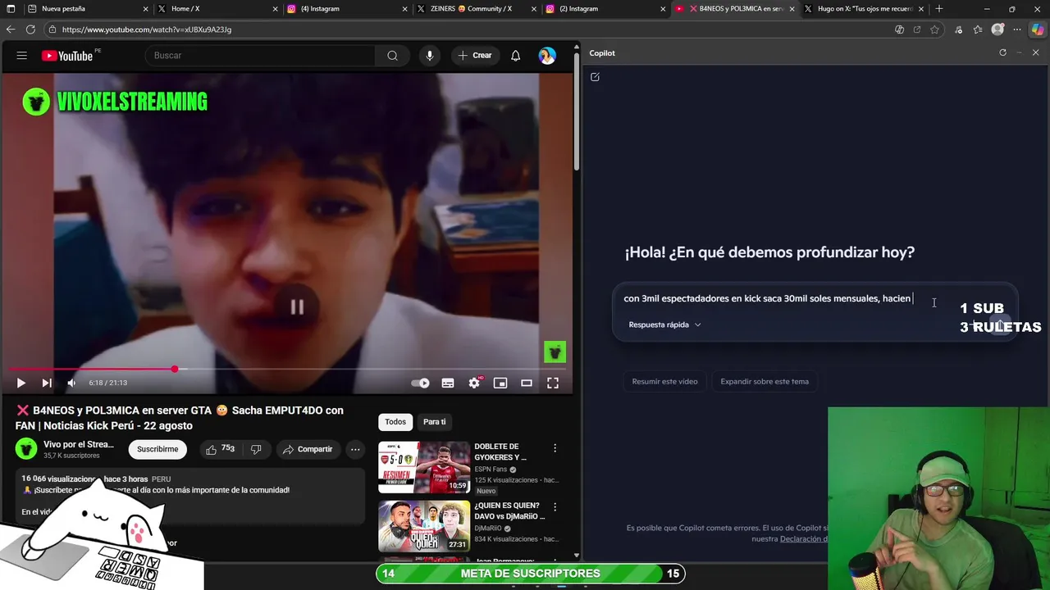The image size is (1050, 590).
Task: Refresh the Copilot panel
Action: [x=1002, y=52]
